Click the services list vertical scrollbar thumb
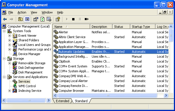Viewport: 175px width, 111px height. pos(171,35)
